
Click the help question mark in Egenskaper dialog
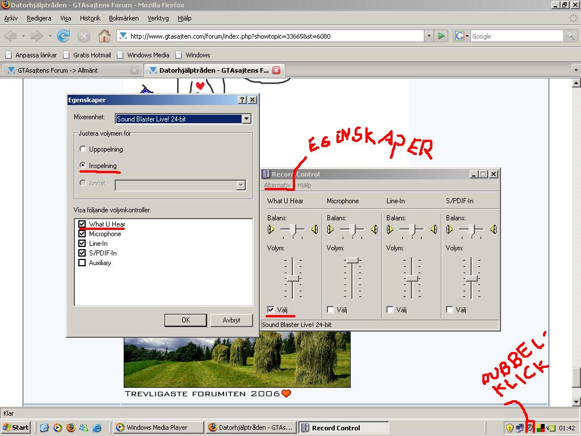(242, 100)
